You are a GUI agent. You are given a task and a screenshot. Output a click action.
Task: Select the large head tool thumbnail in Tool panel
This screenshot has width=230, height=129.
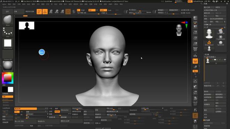point(209,34)
